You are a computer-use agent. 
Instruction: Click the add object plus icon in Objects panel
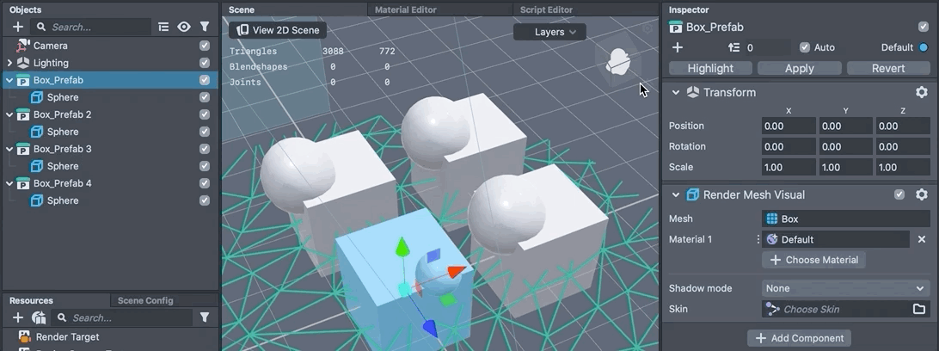click(18, 27)
